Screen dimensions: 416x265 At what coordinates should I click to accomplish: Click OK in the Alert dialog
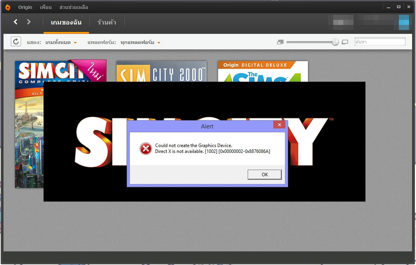pos(264,174)
